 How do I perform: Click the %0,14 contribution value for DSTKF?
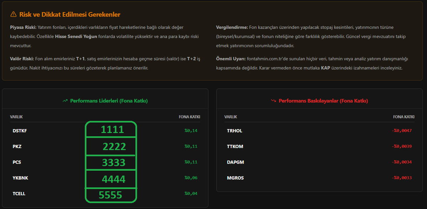191,131
